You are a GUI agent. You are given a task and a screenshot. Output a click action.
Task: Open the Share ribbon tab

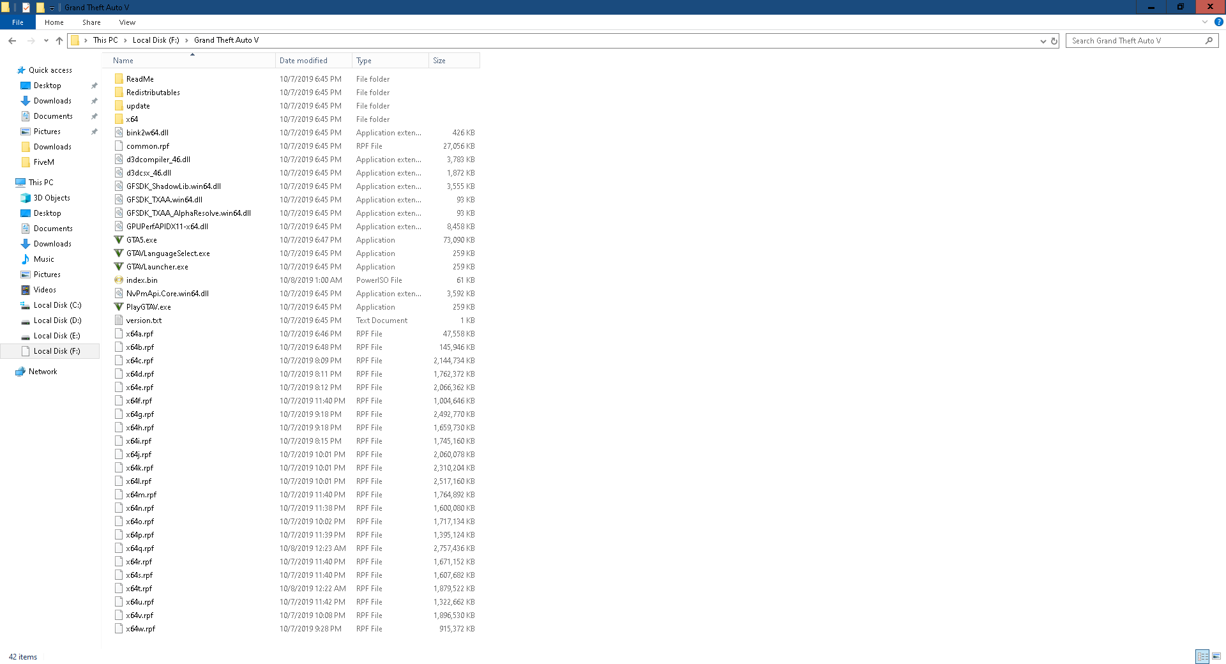(91, 22)
